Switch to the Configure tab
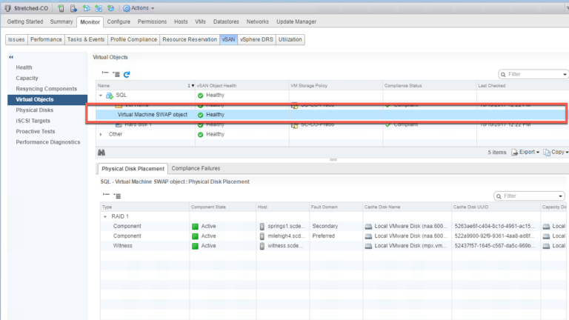 pyautogui.click(x=118, y=21)
